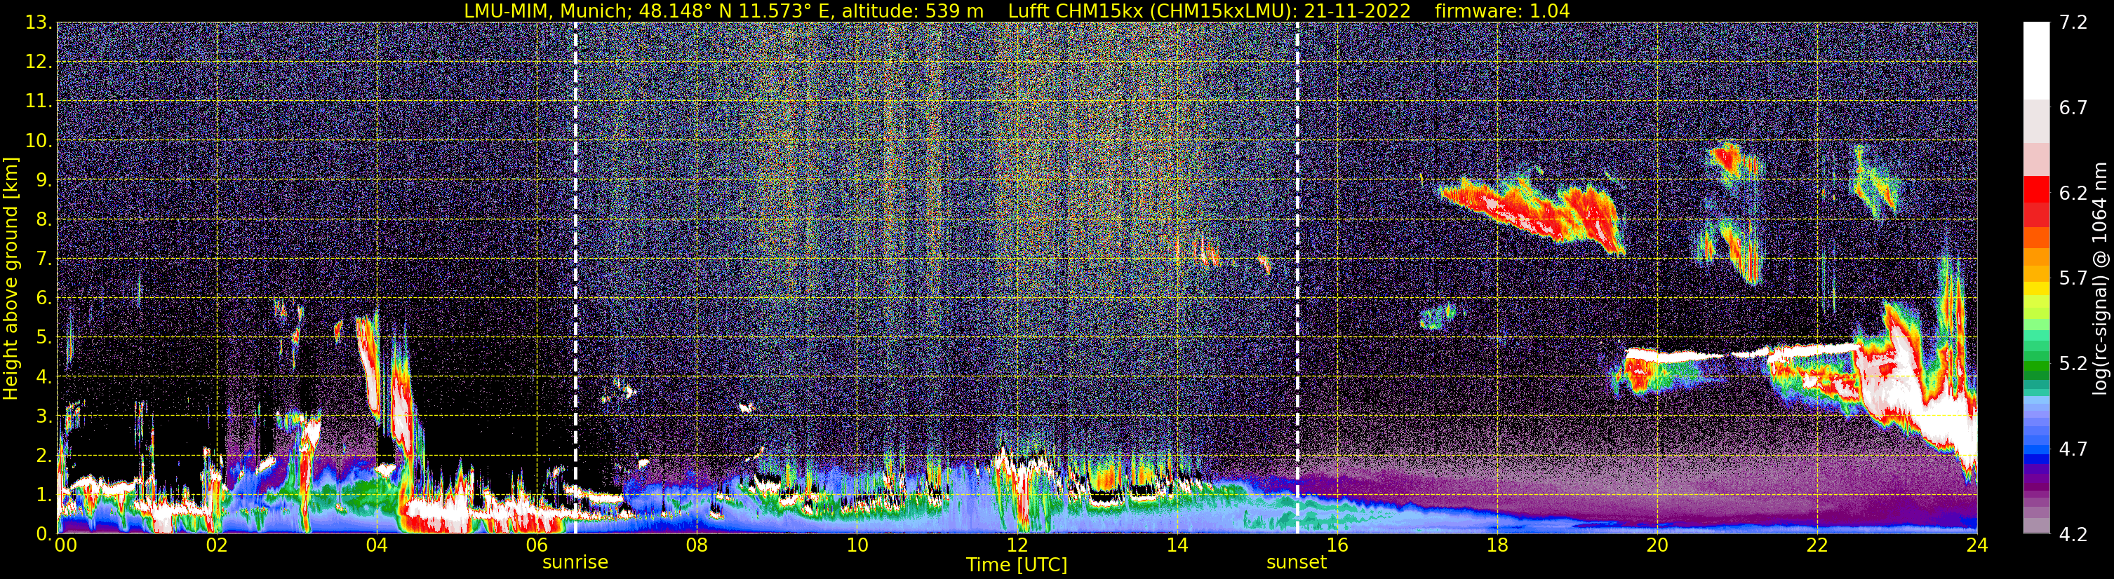Click the time axis tick '24'

pos(1977,545)
